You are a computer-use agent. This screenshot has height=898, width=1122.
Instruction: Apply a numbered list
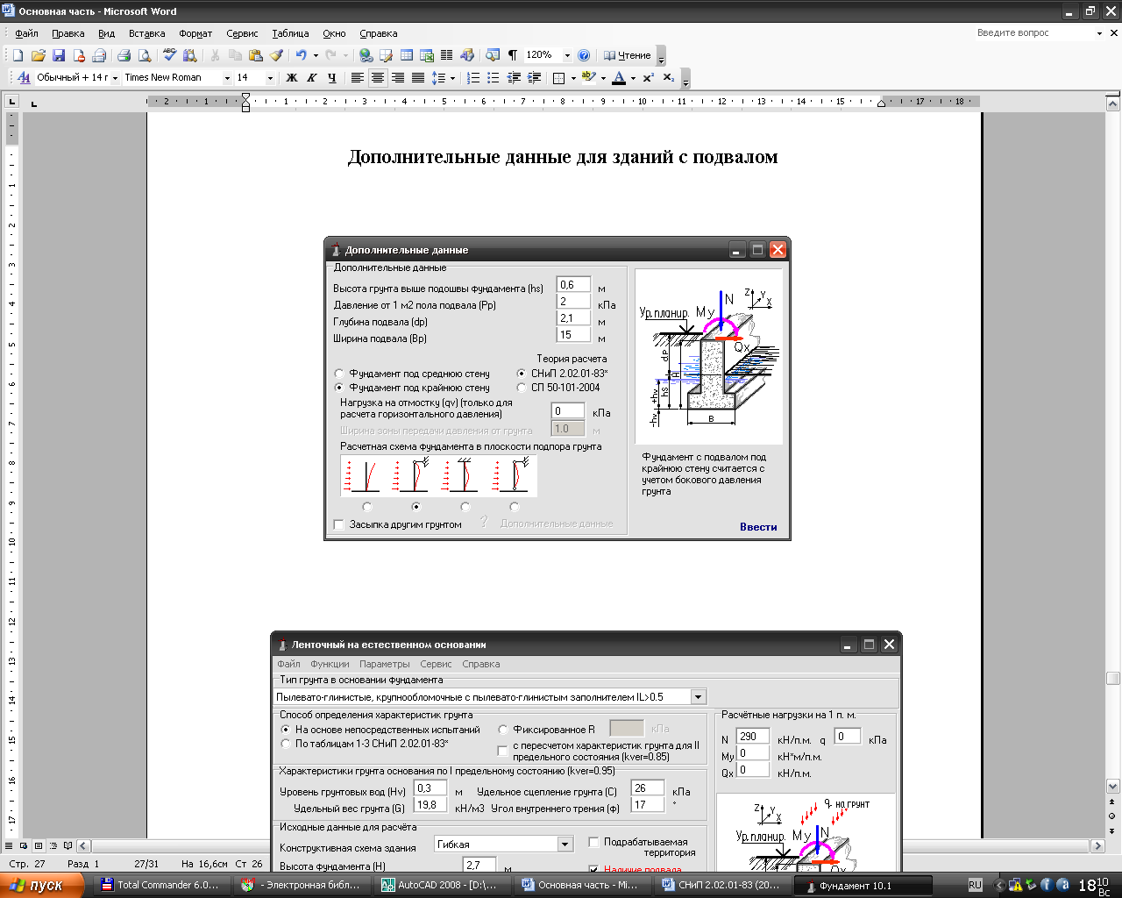pos(473,77)
